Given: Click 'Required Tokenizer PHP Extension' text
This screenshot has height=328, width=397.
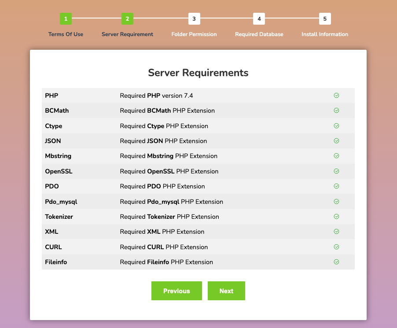Looking at the screenshot, I should point(169,217).
